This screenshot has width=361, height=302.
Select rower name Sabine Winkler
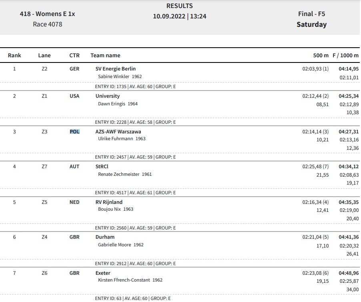[114, 77]
